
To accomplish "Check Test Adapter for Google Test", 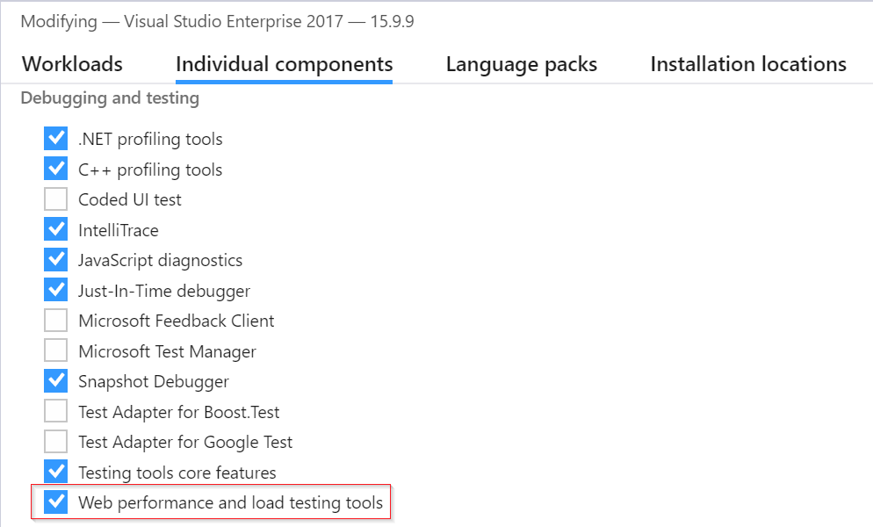I will 55,441.
